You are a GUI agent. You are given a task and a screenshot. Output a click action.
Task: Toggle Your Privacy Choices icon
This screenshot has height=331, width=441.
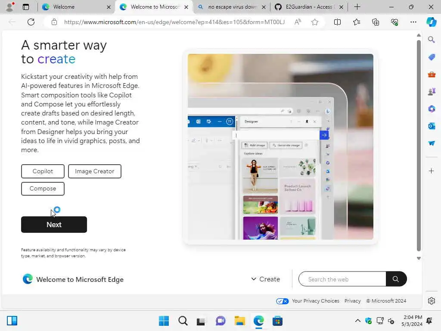[282, 301]
